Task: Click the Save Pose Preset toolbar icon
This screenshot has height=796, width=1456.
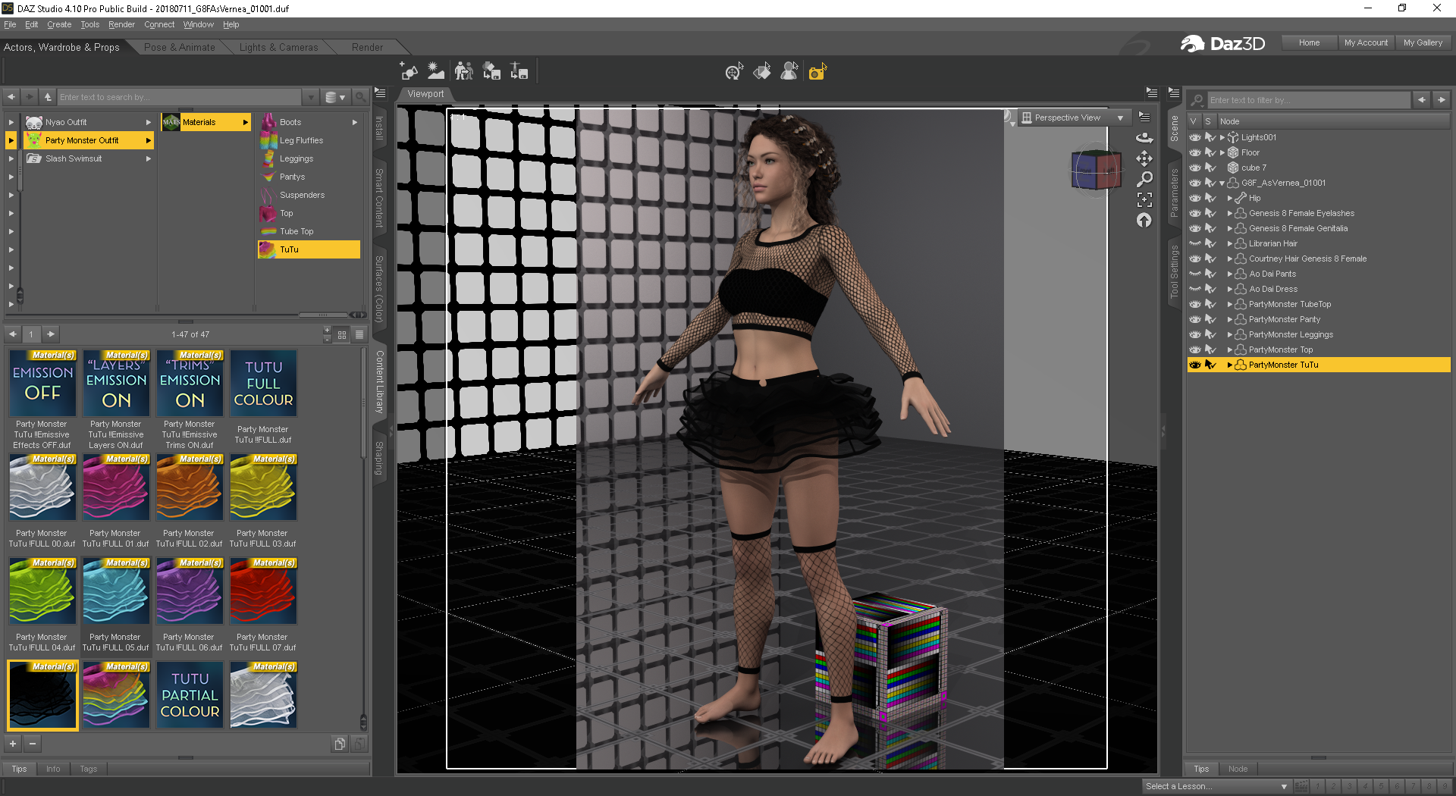Action: [x=519, y=71]
